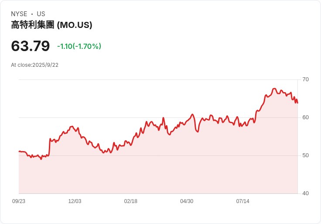Viewport: 321px width, 224px height.
Task: Click the rightmost end of the price line
Action: pos(297,103)
